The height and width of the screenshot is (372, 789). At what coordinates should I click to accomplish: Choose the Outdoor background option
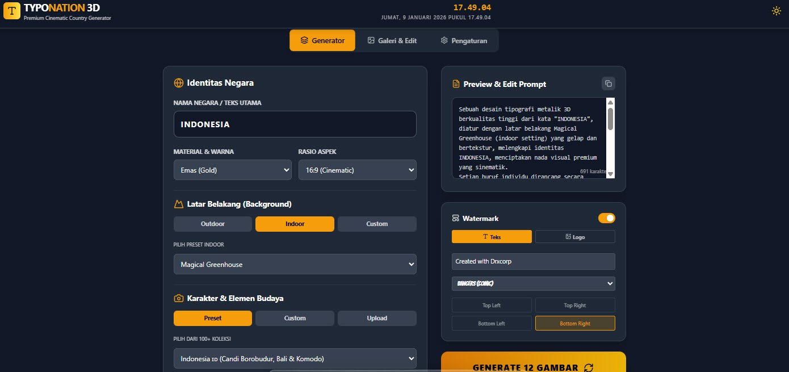[213, 224]
